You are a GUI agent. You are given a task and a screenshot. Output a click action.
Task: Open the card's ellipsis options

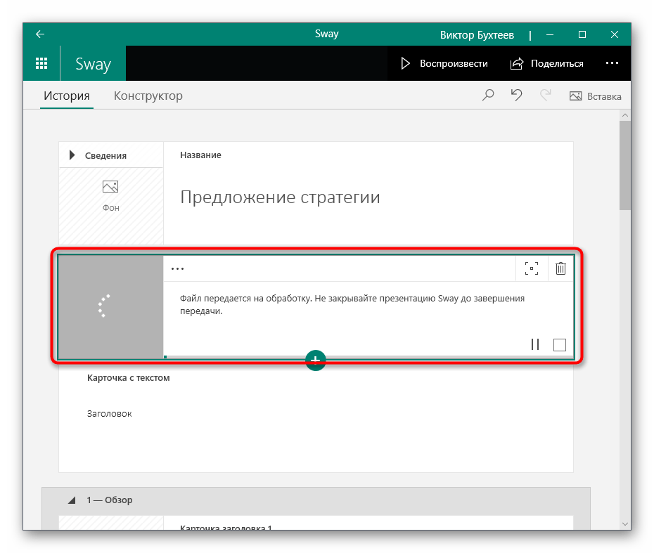pos(178,268)
